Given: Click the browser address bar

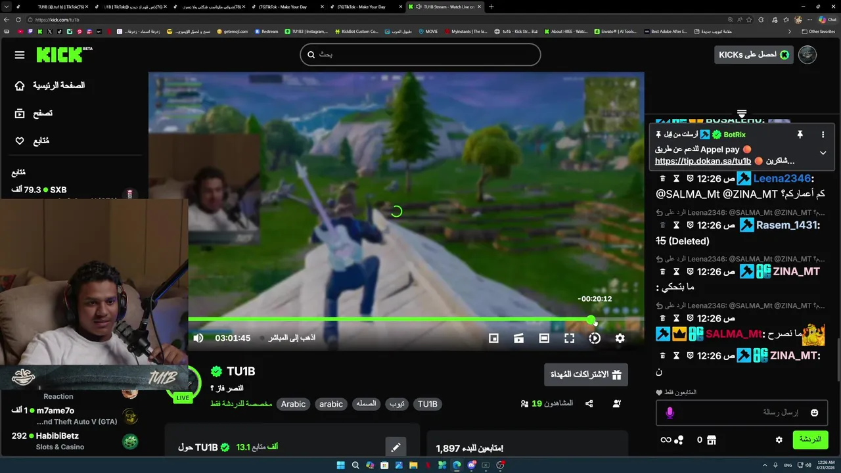Looking at the screenshot, I should tap(375, 20).
